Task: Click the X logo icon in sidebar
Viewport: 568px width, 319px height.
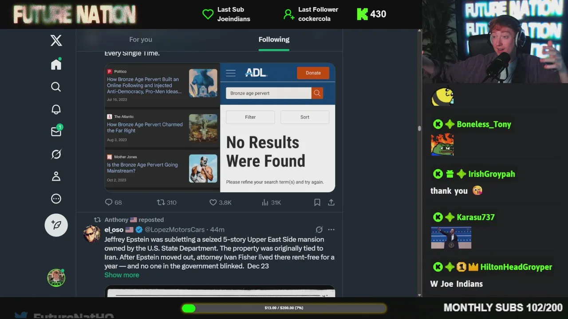Action: tap(56, 41)
